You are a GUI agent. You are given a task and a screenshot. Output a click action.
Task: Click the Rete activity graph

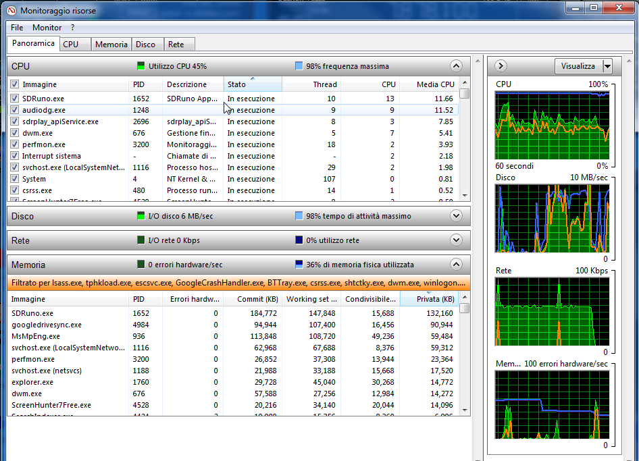pyautogui.click(x=552, y=312)
